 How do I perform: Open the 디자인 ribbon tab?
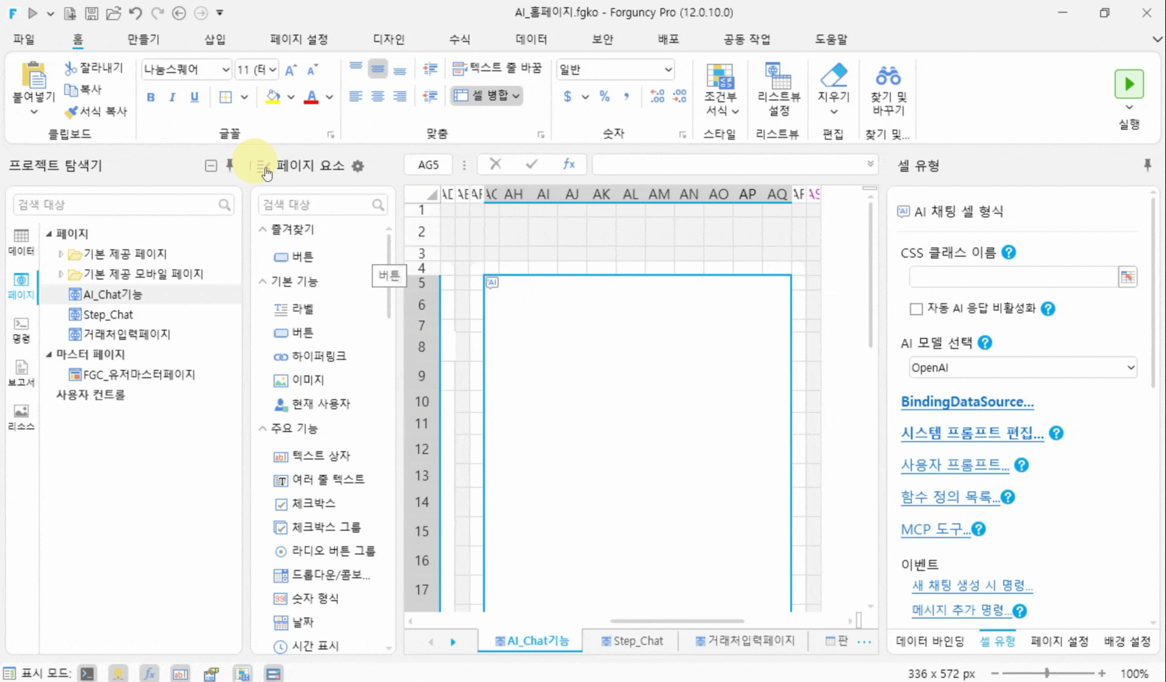click(389, 39)
